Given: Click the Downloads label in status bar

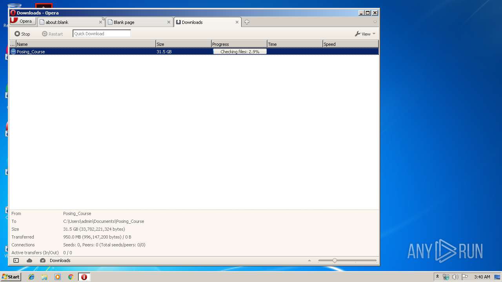Looking at the screenshot, I should click(60, 260).
